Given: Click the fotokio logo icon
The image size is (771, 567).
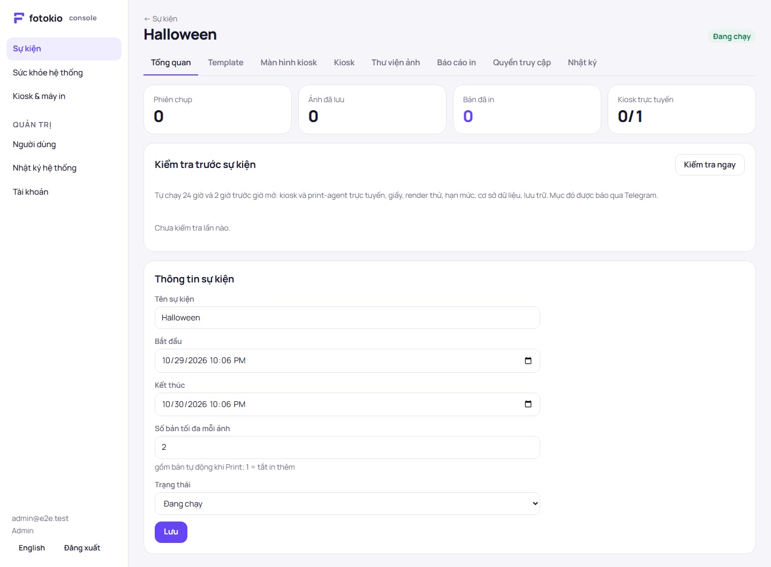Looking at the screenshot, I should point(19,18).
